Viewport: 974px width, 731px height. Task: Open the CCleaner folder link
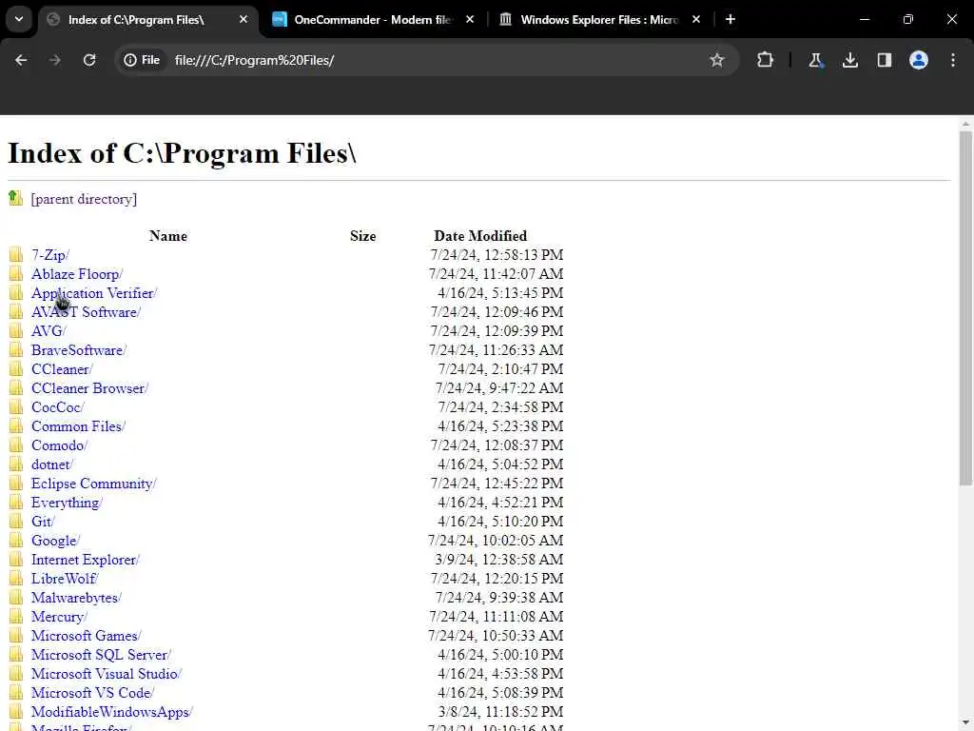coord(62,369)
